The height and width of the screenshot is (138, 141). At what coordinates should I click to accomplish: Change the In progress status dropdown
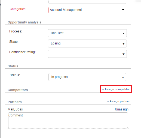click(x=87, y=77)
